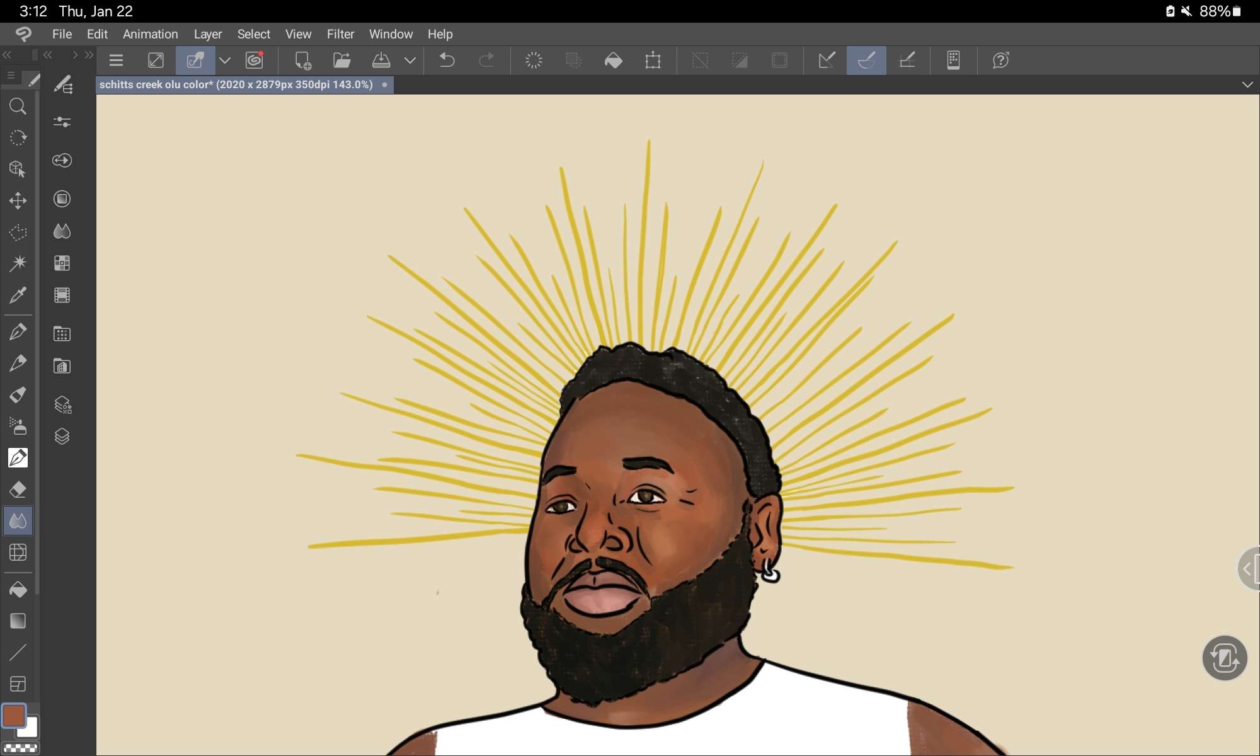This screenshot has width=1260, height=756.
Task: Open dropdown next to touch gesture icon
Action: pos(225,60)
